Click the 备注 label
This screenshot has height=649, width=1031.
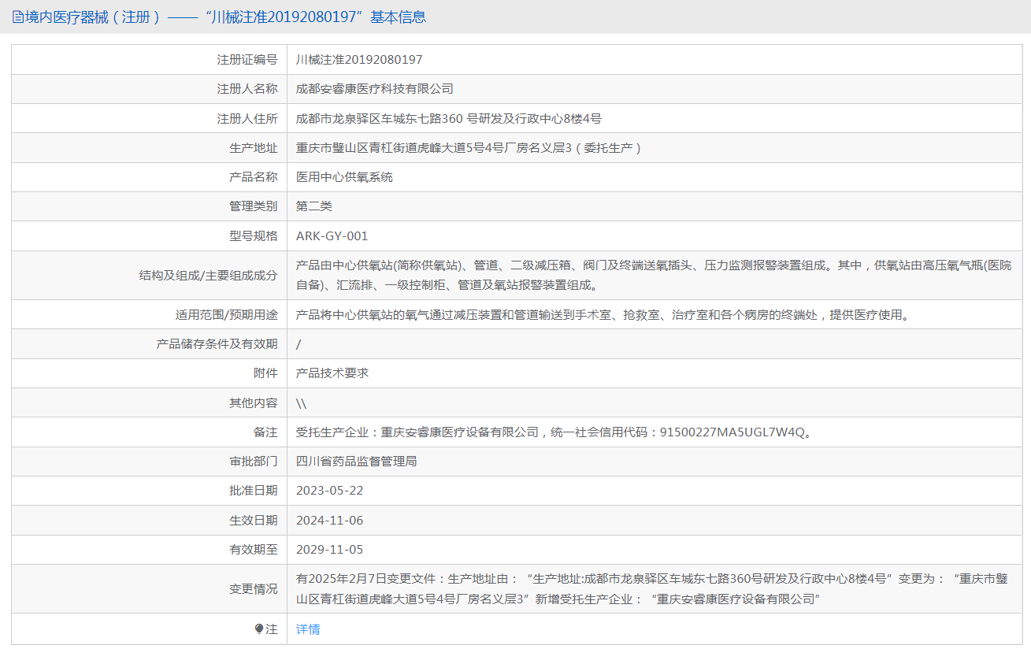pyautogui.click(x=265, y=432)
